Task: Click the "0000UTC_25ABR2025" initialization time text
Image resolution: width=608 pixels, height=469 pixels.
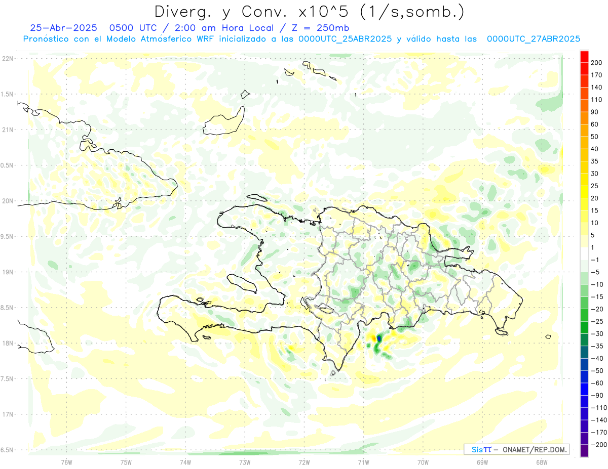Action: [x=345, y=39]
